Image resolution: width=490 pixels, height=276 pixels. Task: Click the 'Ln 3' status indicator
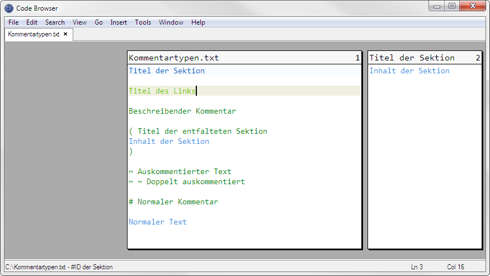[x=417, y=267]
